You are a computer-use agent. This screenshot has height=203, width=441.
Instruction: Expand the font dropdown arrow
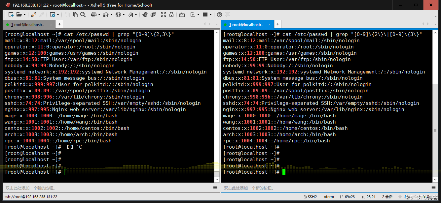coord(136,15)
